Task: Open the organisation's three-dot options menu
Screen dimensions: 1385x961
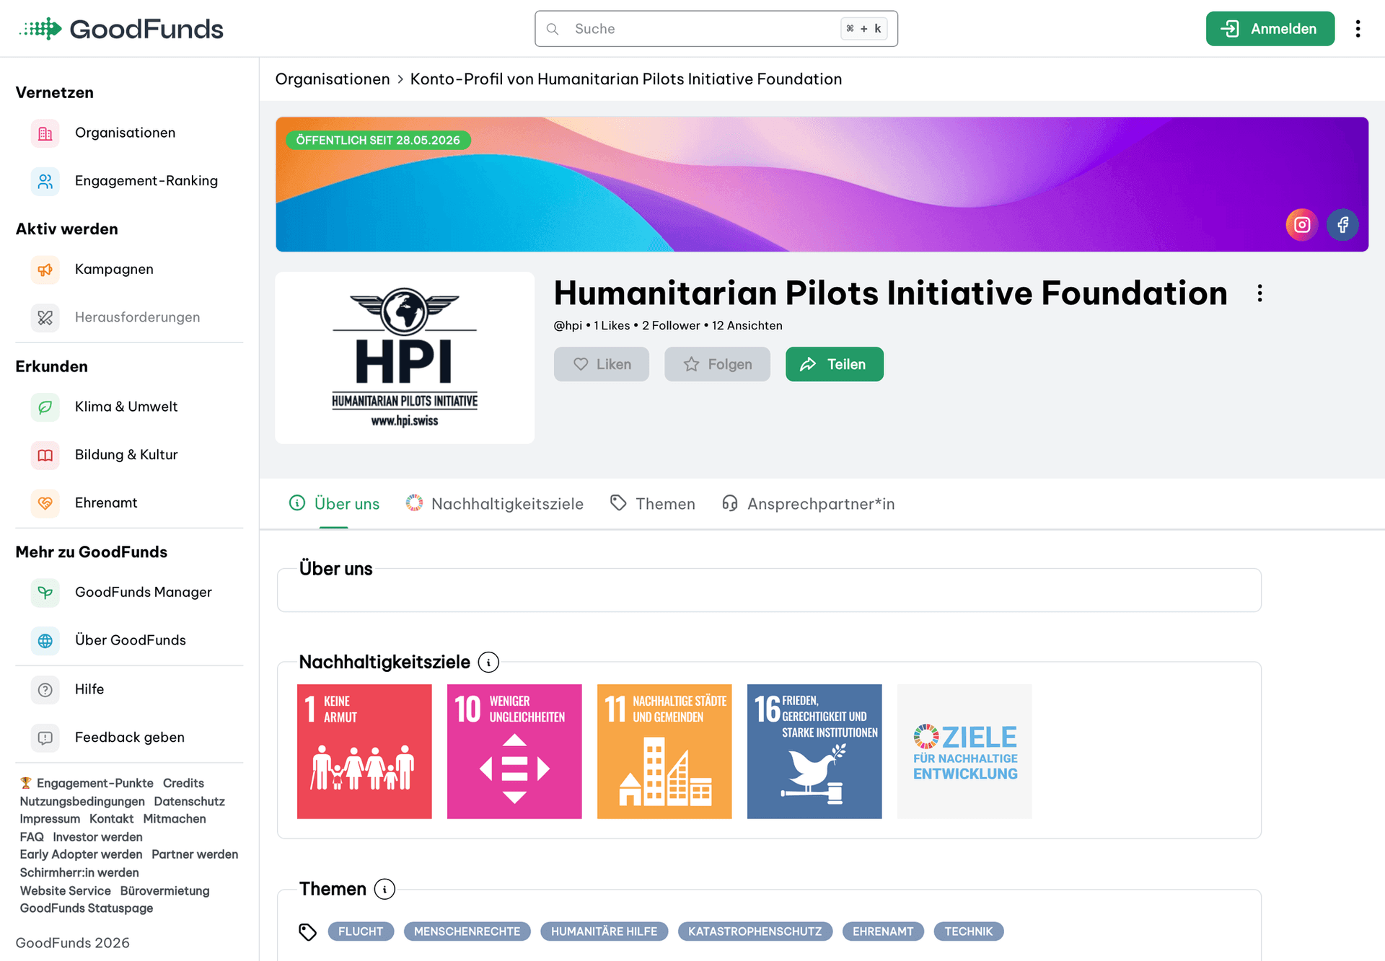Action: pyautogui.click(x=1259, y=293)
